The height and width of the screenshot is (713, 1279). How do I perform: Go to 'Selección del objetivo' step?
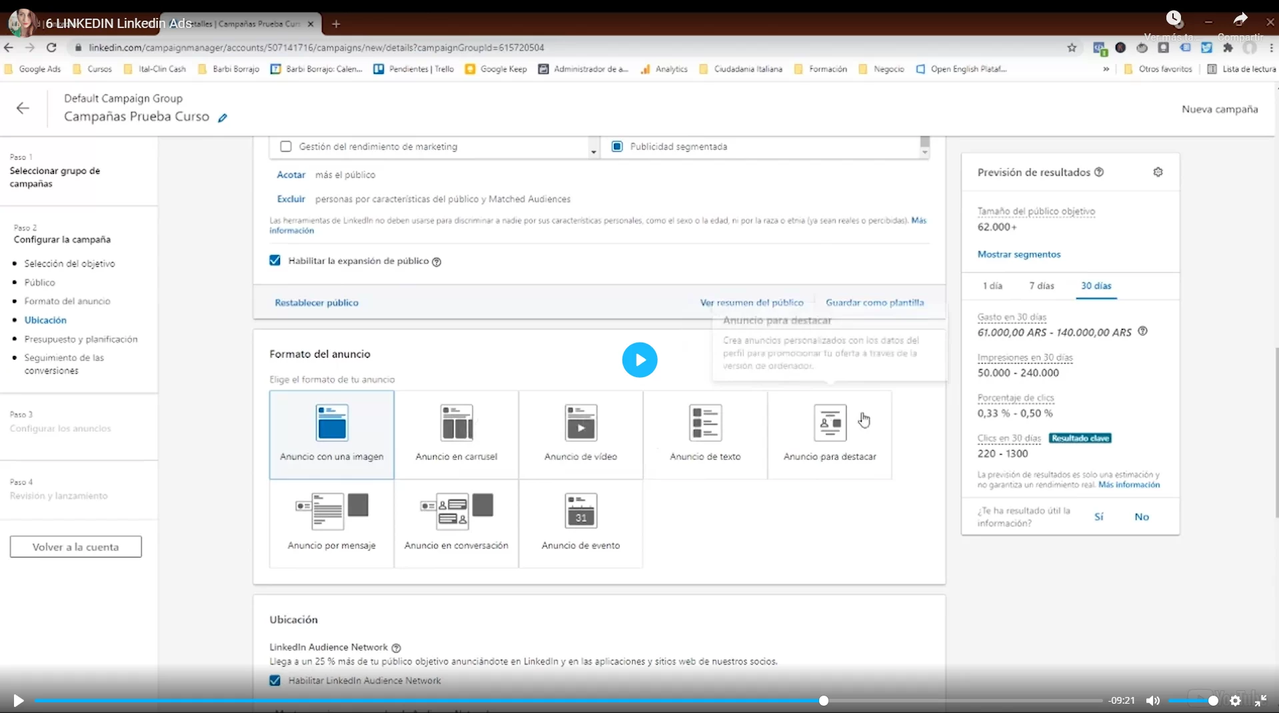(x=69, y=264)
